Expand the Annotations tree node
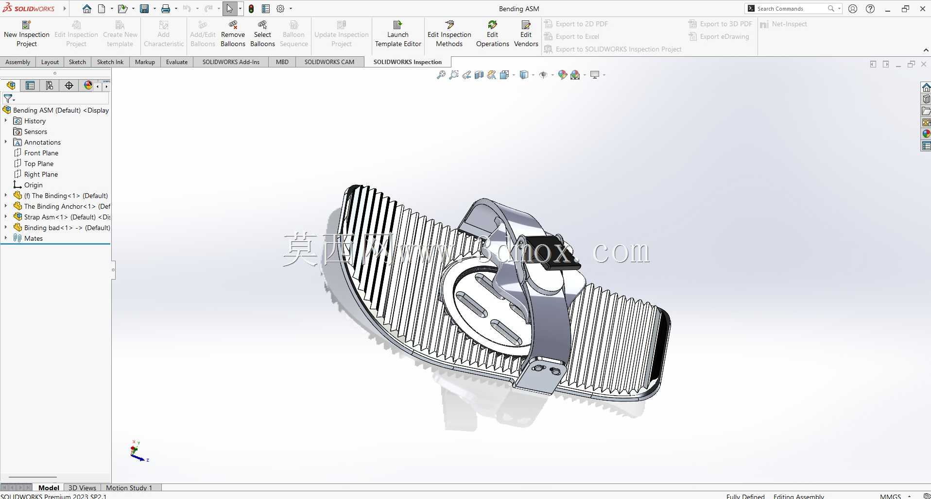The image size is (931, 499). tap(6, 142)
